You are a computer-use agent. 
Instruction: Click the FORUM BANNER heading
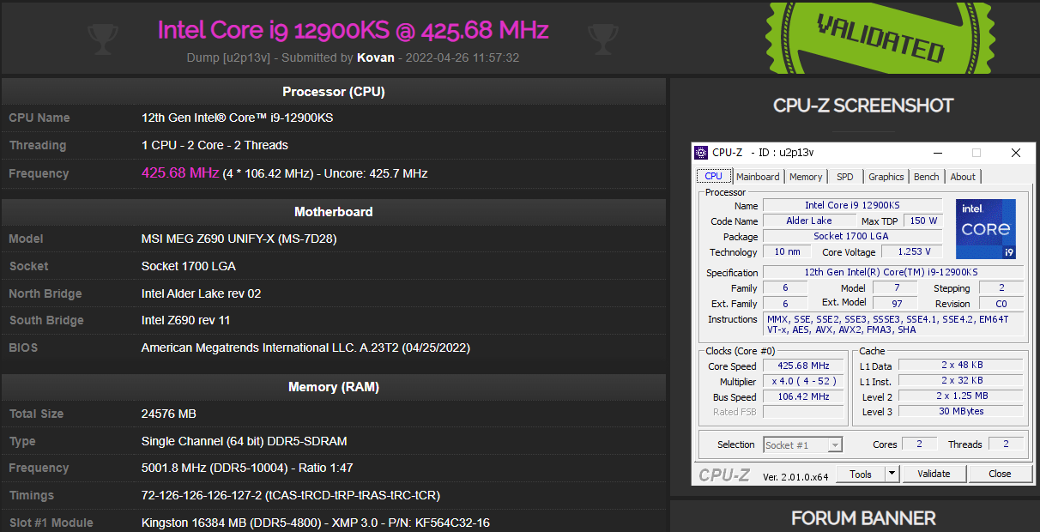pos(862,518)
